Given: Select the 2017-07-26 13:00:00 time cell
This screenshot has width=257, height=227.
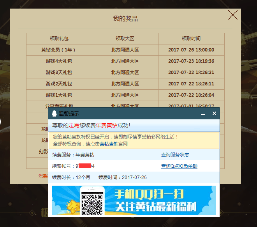Looking at the screenshot, I should pos(191,50).
